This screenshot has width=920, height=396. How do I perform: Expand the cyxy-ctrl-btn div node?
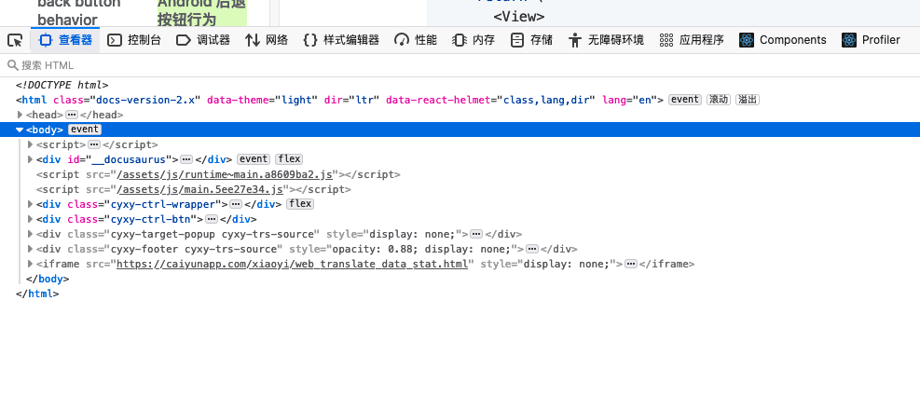[31, 219]
